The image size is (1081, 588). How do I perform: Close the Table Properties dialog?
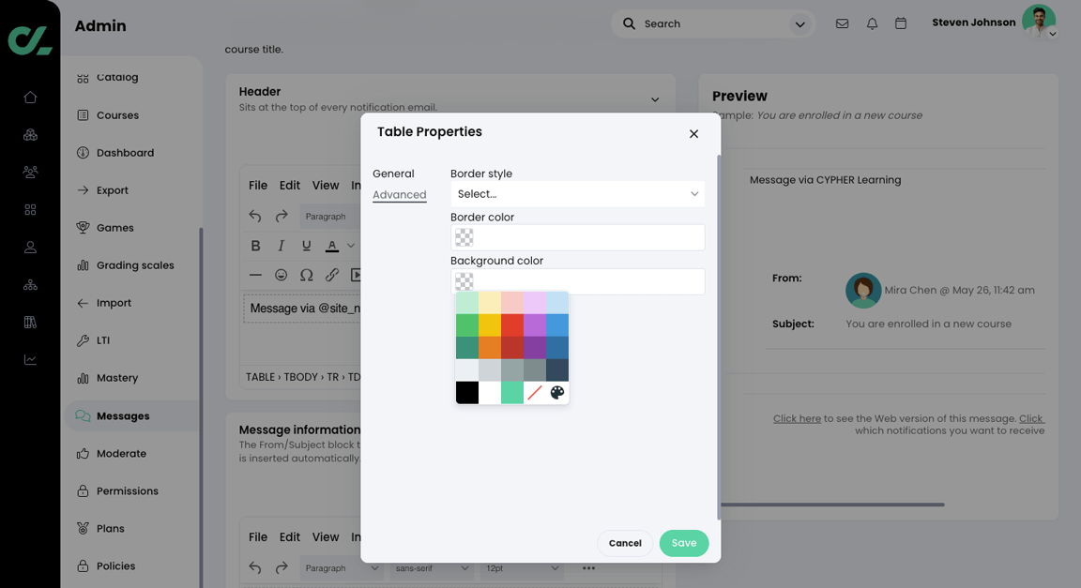(693, 134)
